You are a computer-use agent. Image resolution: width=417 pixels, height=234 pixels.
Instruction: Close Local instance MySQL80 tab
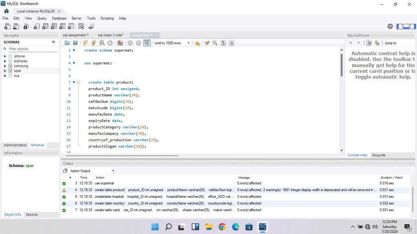click(59, 11)
